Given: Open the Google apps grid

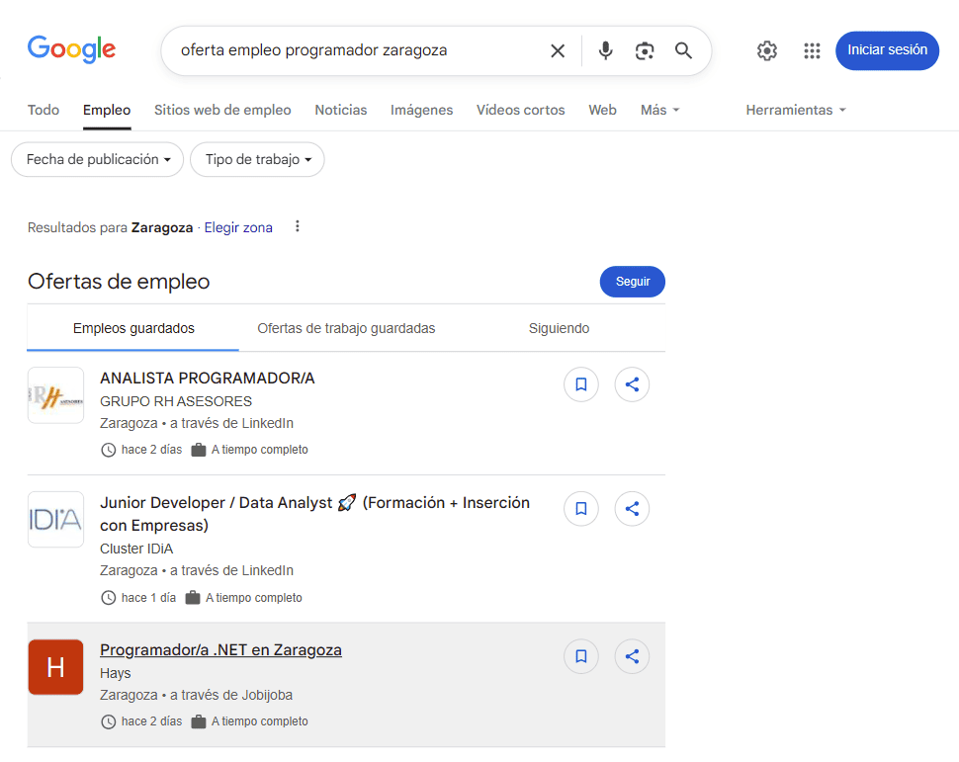Looking at the screenshot, I should click(812, 50).
